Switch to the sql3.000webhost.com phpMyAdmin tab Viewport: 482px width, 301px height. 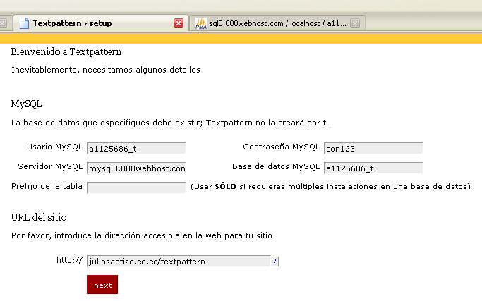point(277,23)
